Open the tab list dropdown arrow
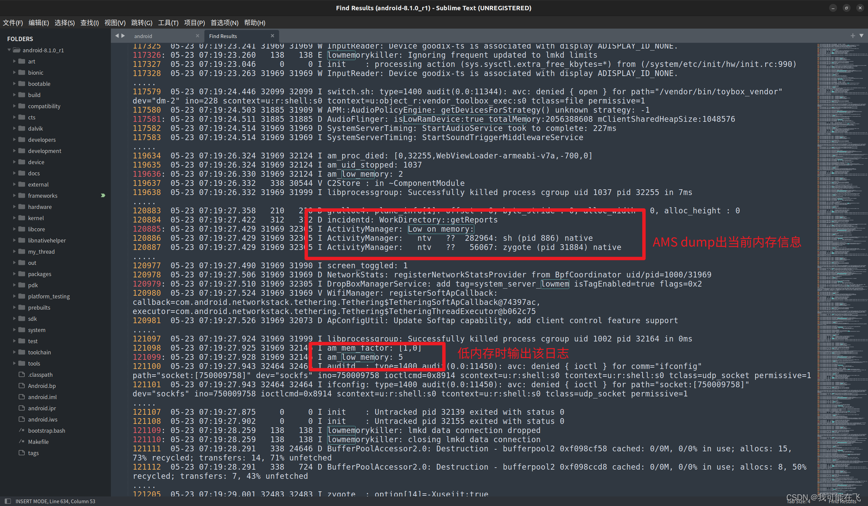The image size is (868, 506). click(861, 36)
